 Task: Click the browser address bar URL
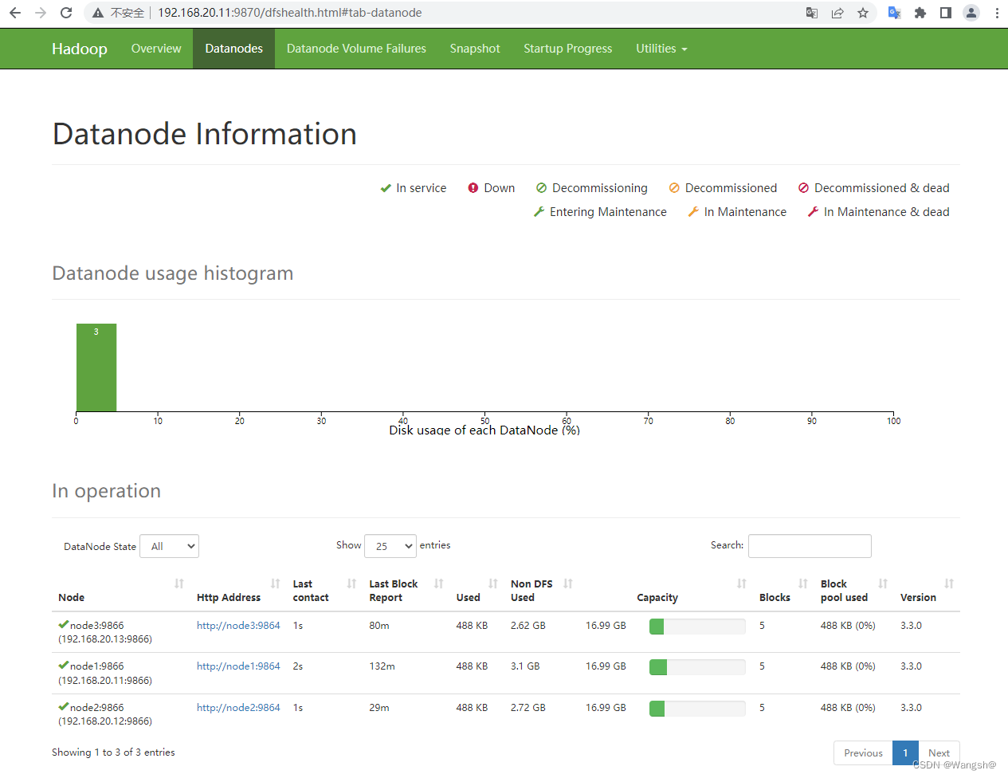[x=290, y=13]
